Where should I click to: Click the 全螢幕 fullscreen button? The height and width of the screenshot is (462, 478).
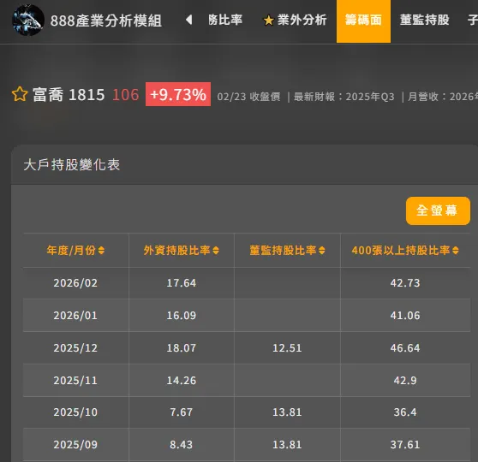438,210
